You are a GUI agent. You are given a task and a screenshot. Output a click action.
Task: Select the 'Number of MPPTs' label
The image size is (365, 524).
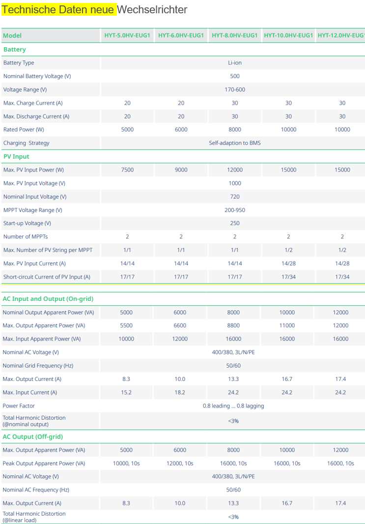click(26, 236)
